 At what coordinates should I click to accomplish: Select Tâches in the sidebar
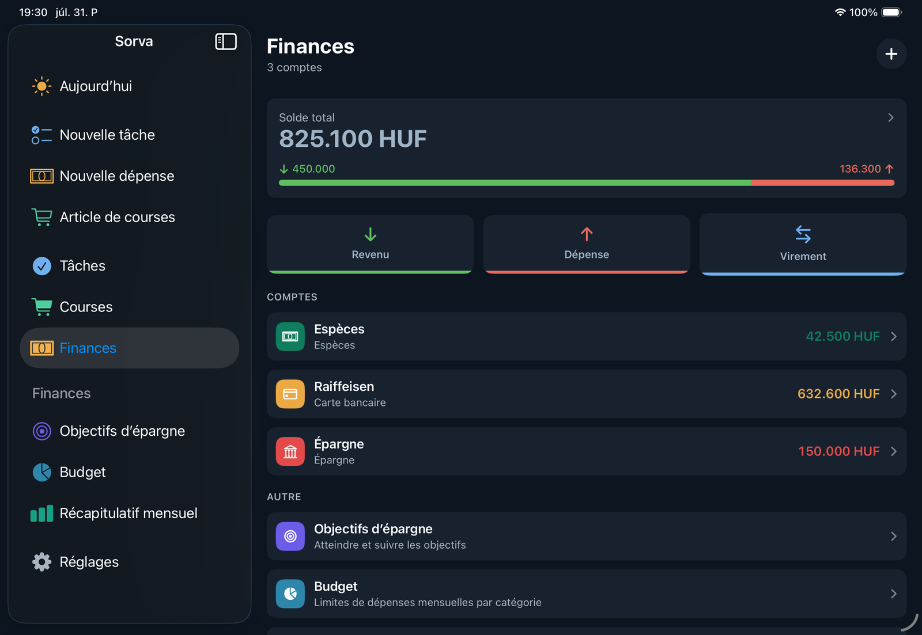coord(129,266)
